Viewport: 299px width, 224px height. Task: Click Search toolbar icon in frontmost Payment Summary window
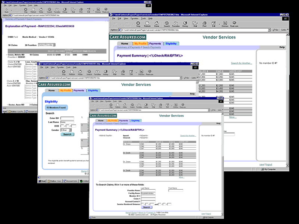(132, 106)
